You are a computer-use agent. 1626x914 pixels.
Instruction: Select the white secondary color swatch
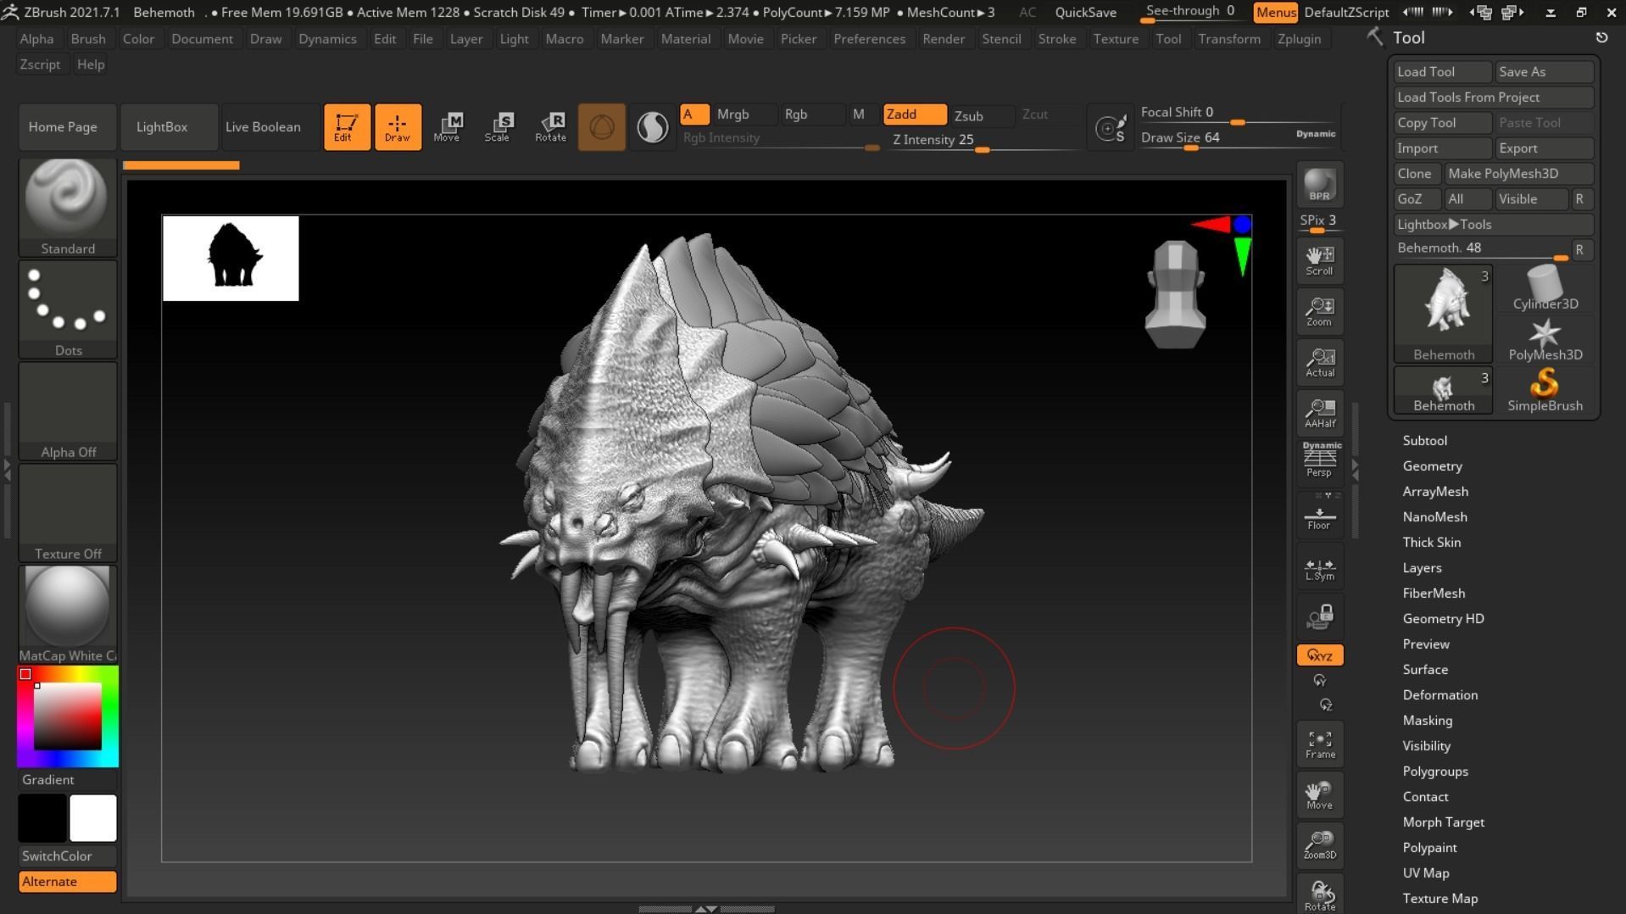93,818
